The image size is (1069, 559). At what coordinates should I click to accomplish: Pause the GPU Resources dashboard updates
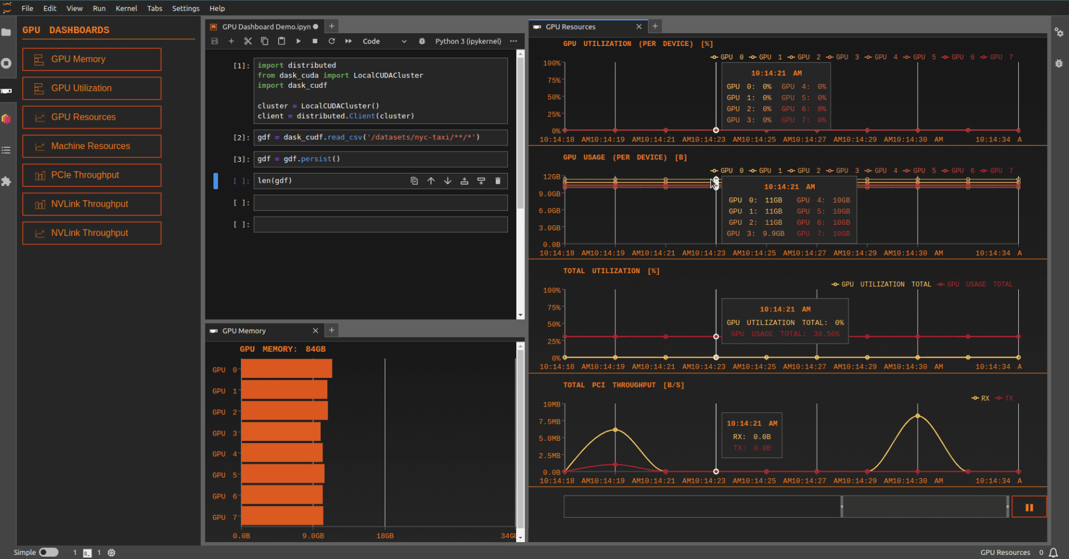coord(1028,507)
